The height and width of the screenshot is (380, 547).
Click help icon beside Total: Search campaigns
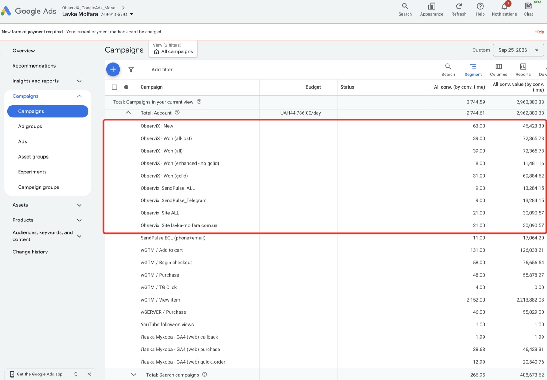[x=205, y=375]
